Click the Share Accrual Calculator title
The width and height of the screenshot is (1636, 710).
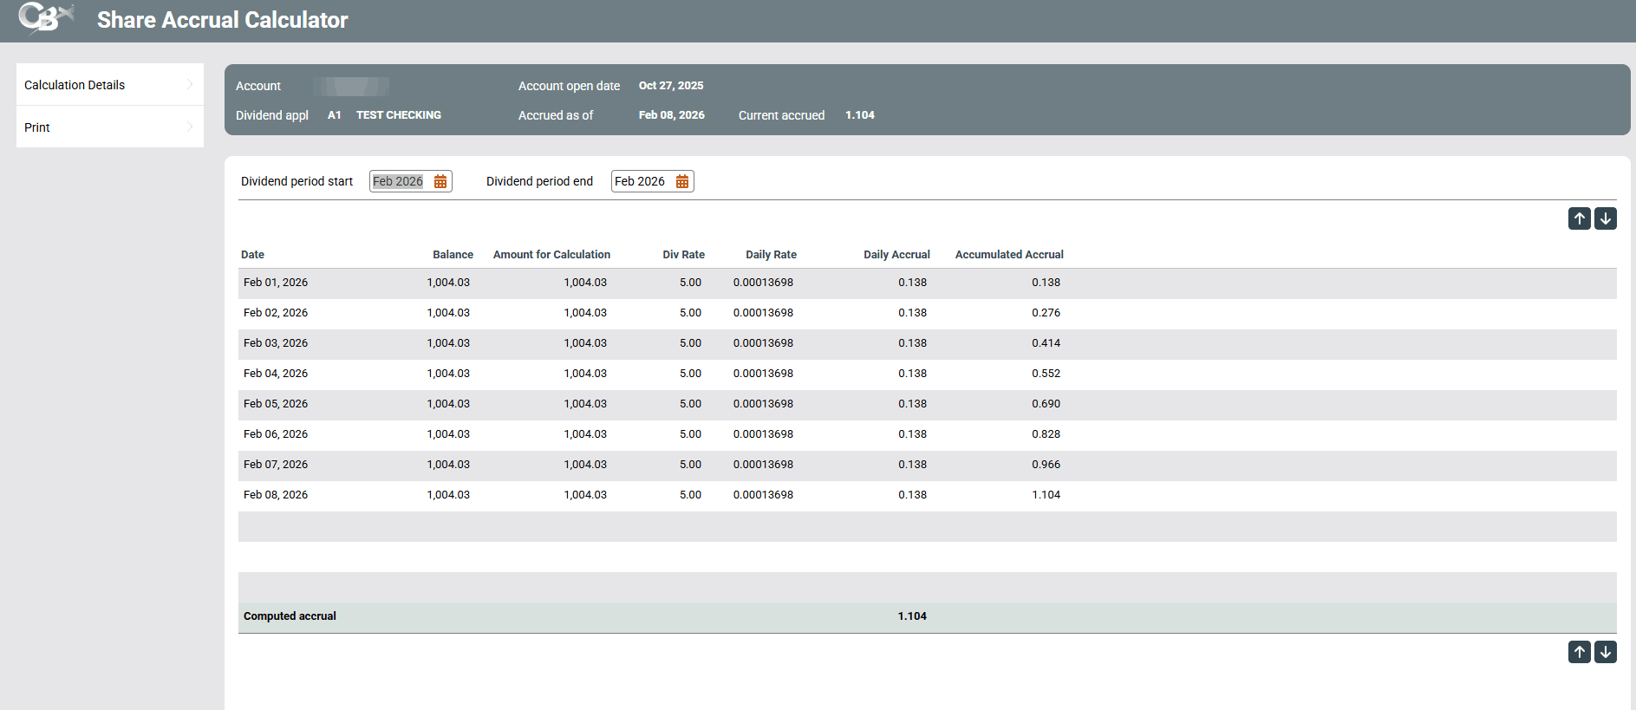(222, 20)
